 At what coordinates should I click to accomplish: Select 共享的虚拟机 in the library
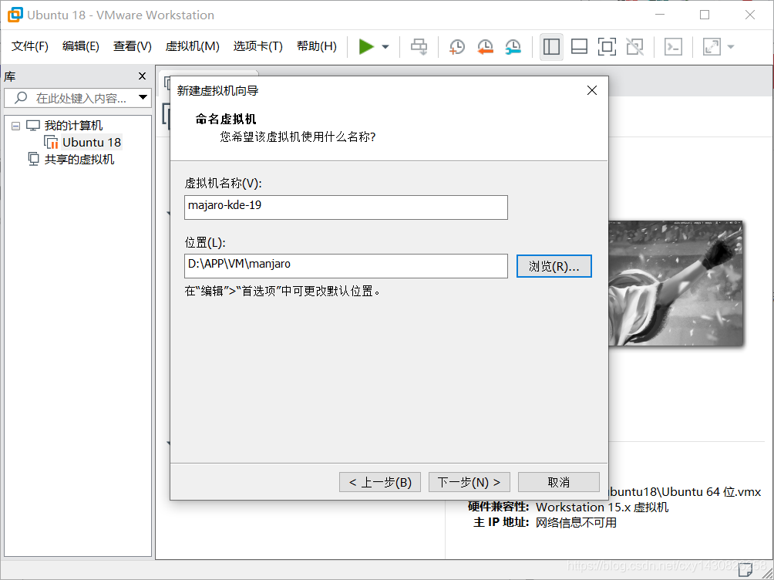point(79,160)
